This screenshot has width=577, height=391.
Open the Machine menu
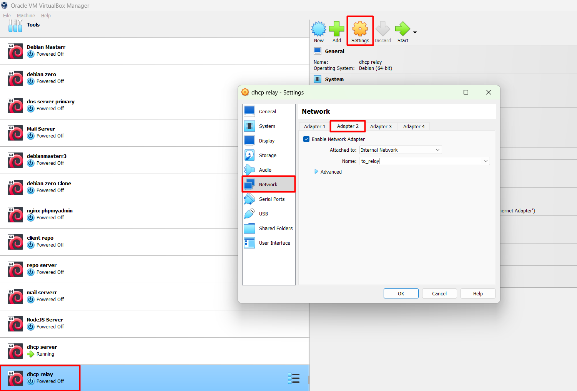coord(26,16)
